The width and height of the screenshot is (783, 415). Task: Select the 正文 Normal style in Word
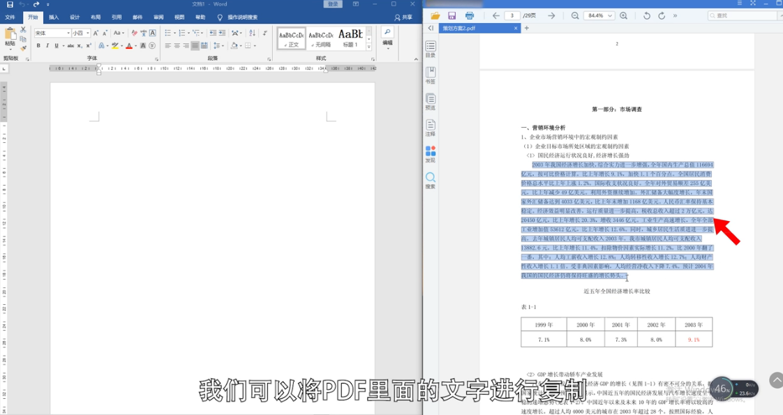coord(291,39)
